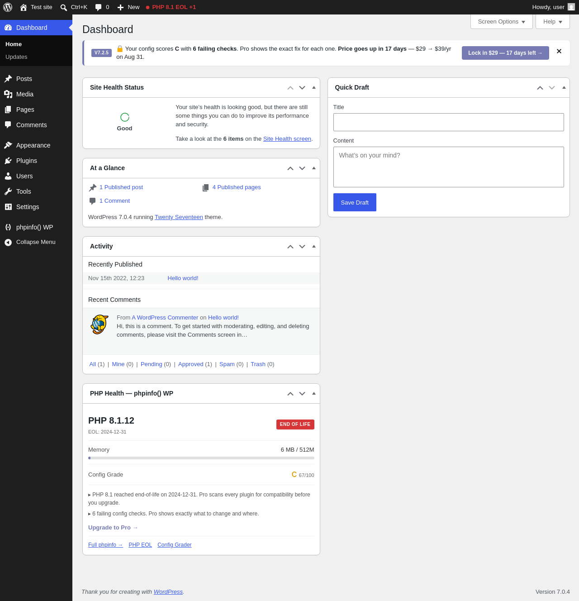Click the Wapuu commenter avatar
Image resolution: width=579 pixels, height=601 pixels.
click(x=100, y=324)
